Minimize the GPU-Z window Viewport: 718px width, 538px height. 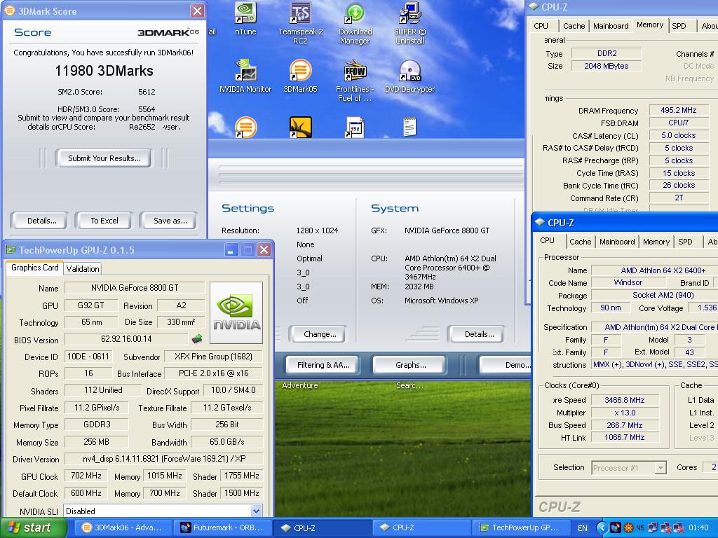click(x=231, y=250)
